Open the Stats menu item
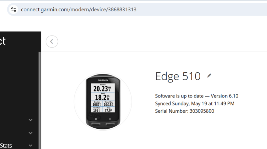The image size is (267, 149). [x=6, y=146]
